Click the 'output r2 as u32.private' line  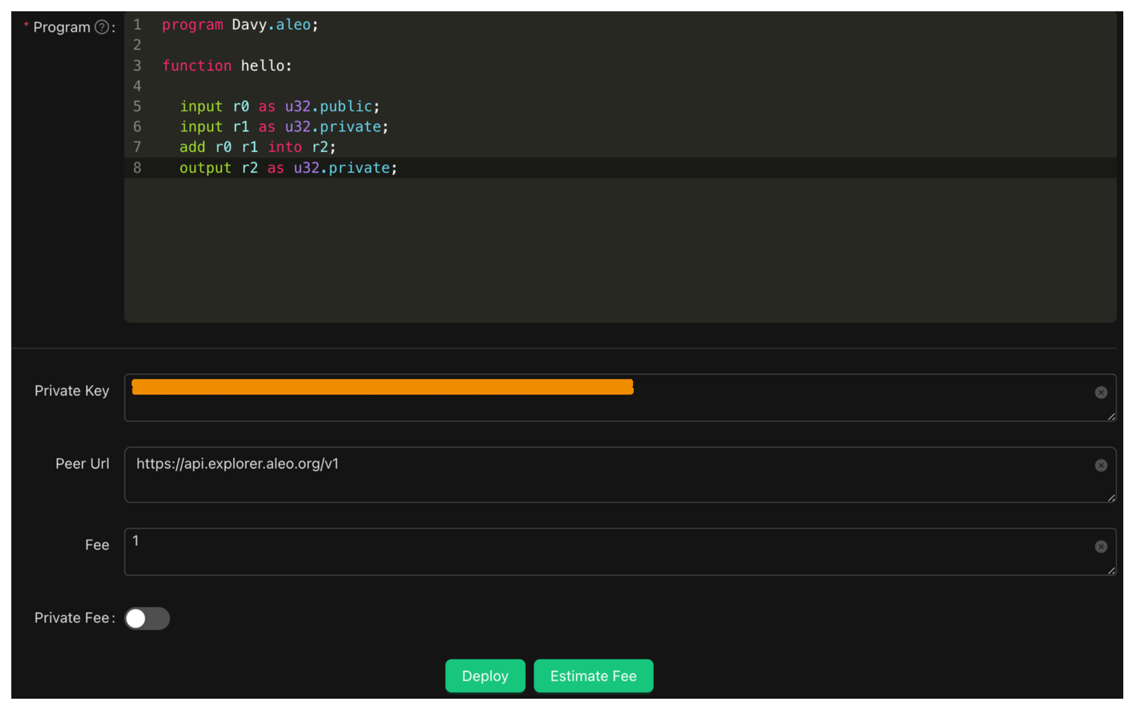pos(288,168)
